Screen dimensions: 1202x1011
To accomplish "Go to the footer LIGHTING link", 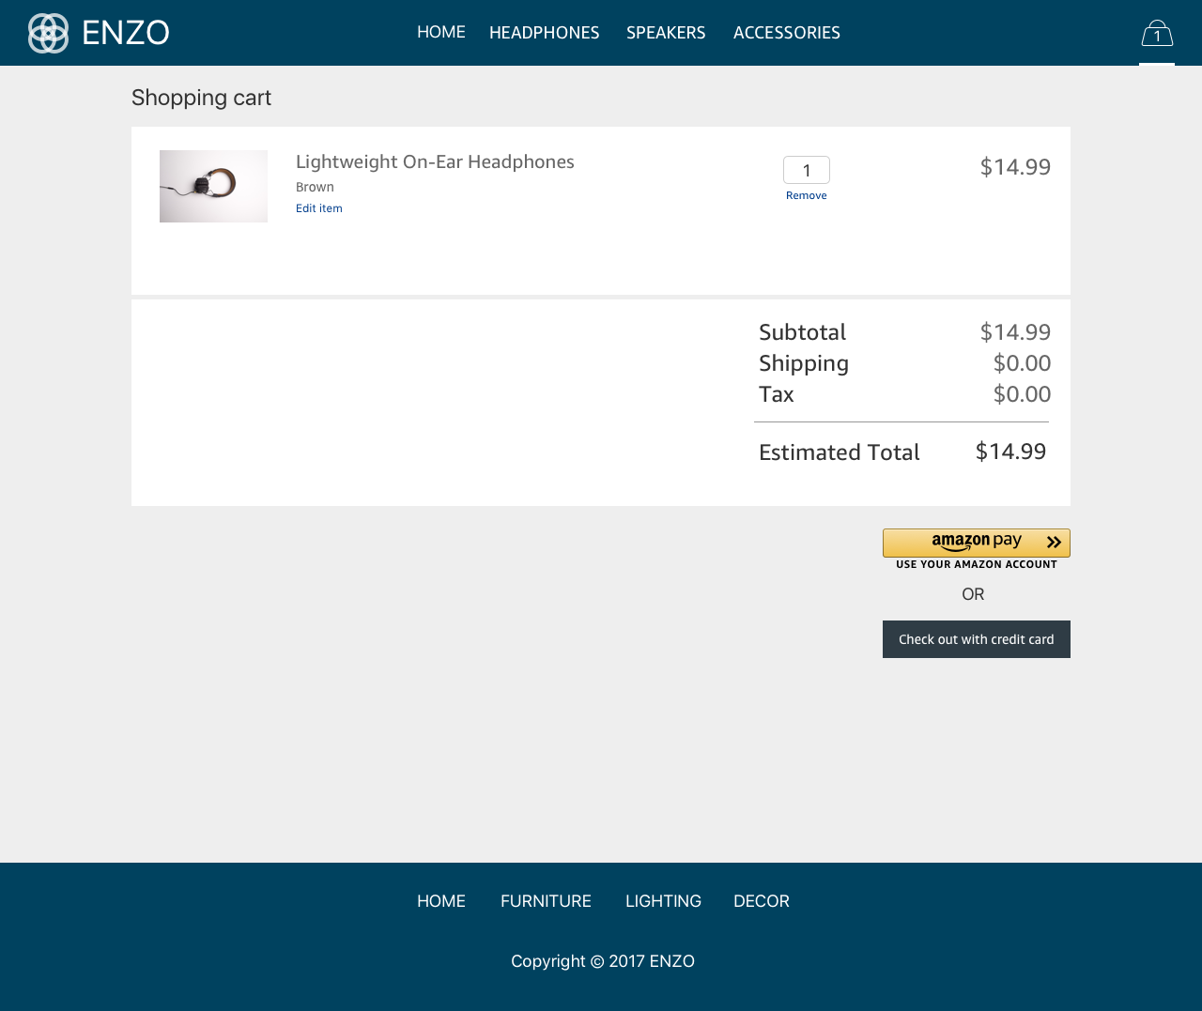I will coord(663,901).
